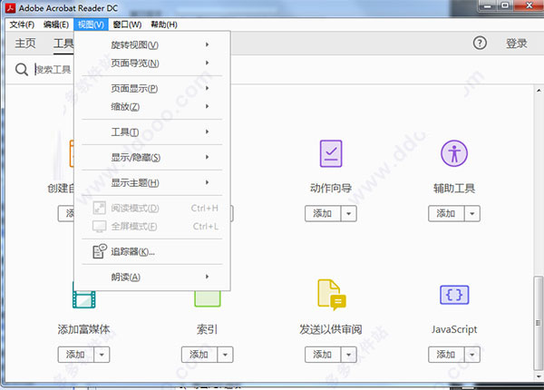Open Rotate View (旋转视图) submenu

tap(152, 44)
